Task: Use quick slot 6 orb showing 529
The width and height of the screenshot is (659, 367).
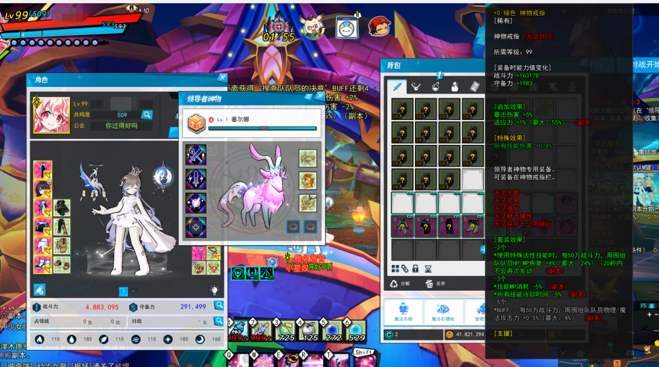Action: pyautogui.click(x=356, y=330)
